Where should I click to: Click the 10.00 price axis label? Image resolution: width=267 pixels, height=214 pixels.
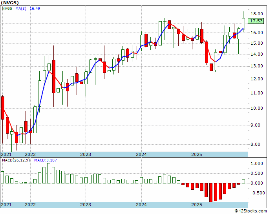(256, 108)
